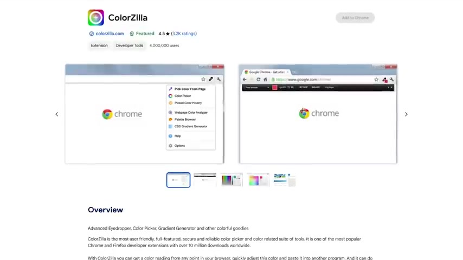Advance to the next screenshot with right arrow
The width and height of the screenshot is (463, 260).
pos(406,114)
